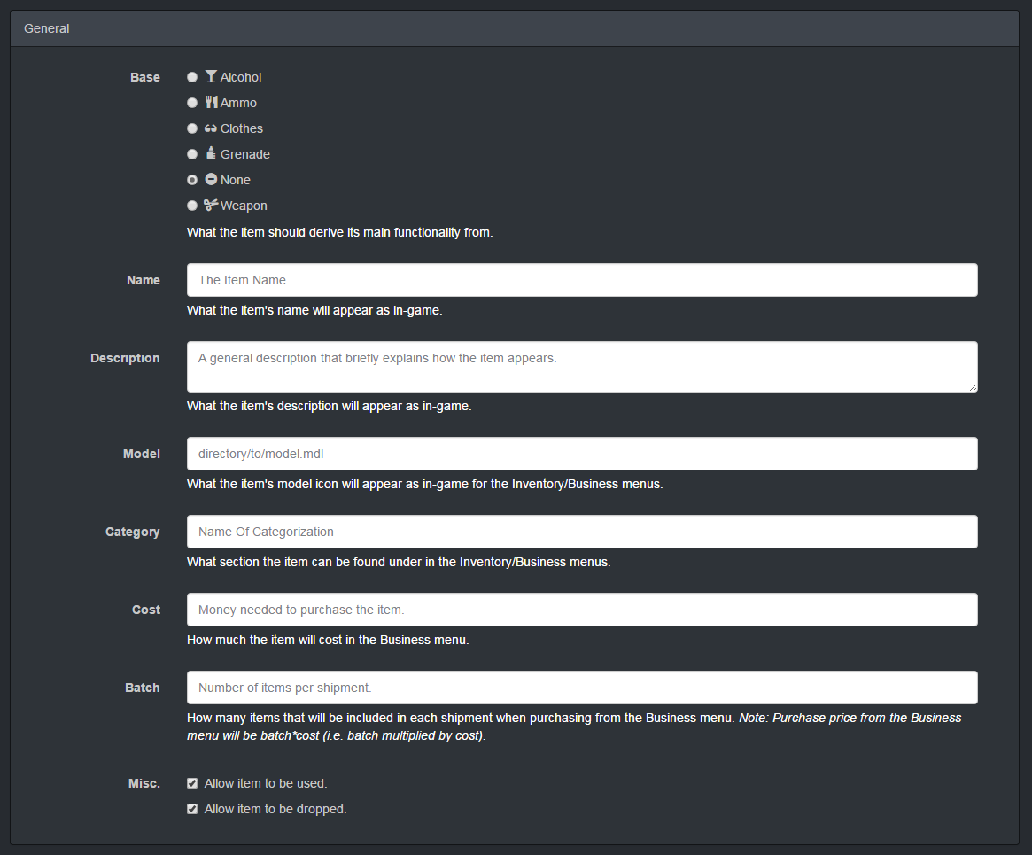The image size is (1032, 855).
Task: Focus the Cost input field
Action: coord(582,610)
